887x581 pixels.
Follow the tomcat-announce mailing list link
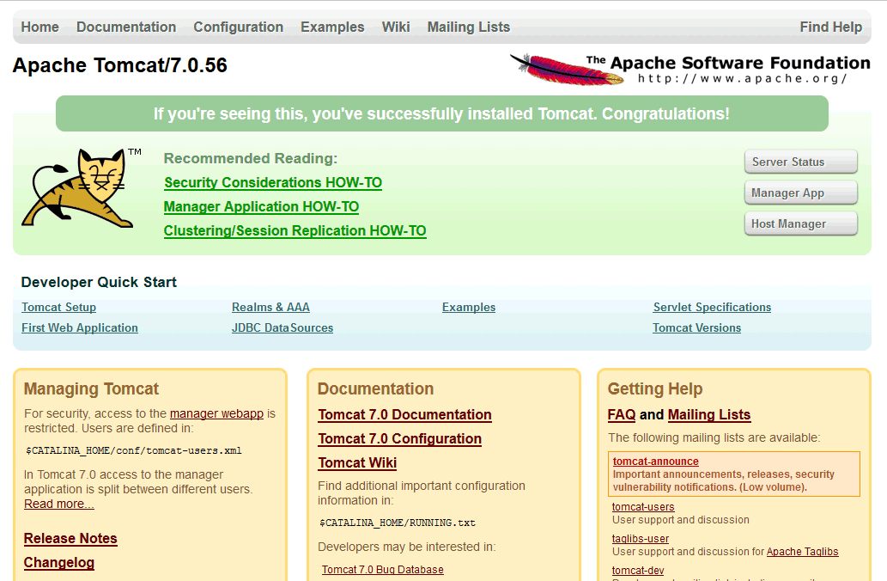click(x=656, y=462)
